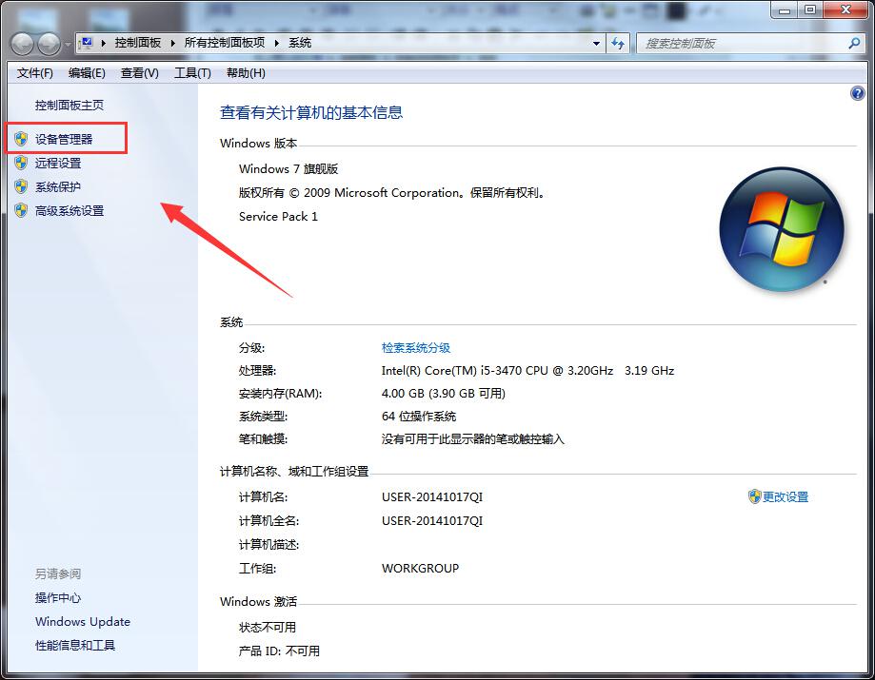The image size is (875, 680).
Task: Open the address bar history dropdown arrow
Action: pyautogui.click(x=596, y=44)
